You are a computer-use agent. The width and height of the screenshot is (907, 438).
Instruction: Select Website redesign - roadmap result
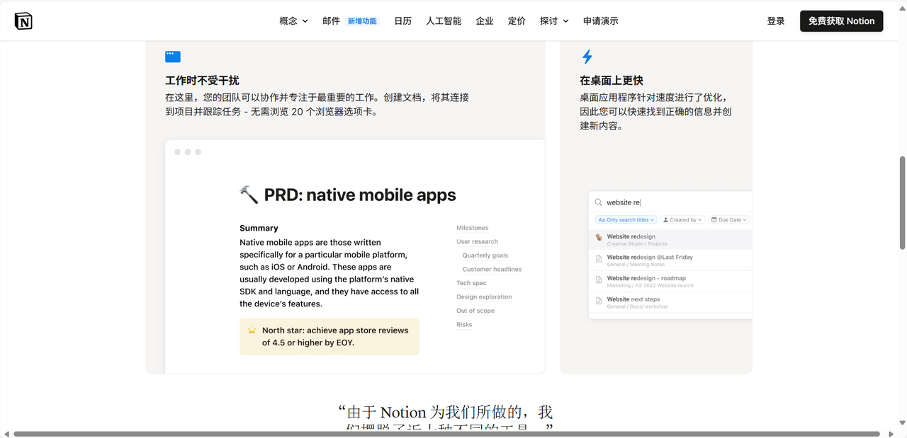tap(670, 282)
